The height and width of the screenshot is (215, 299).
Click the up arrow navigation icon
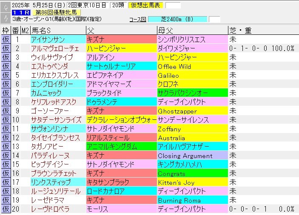6,7
